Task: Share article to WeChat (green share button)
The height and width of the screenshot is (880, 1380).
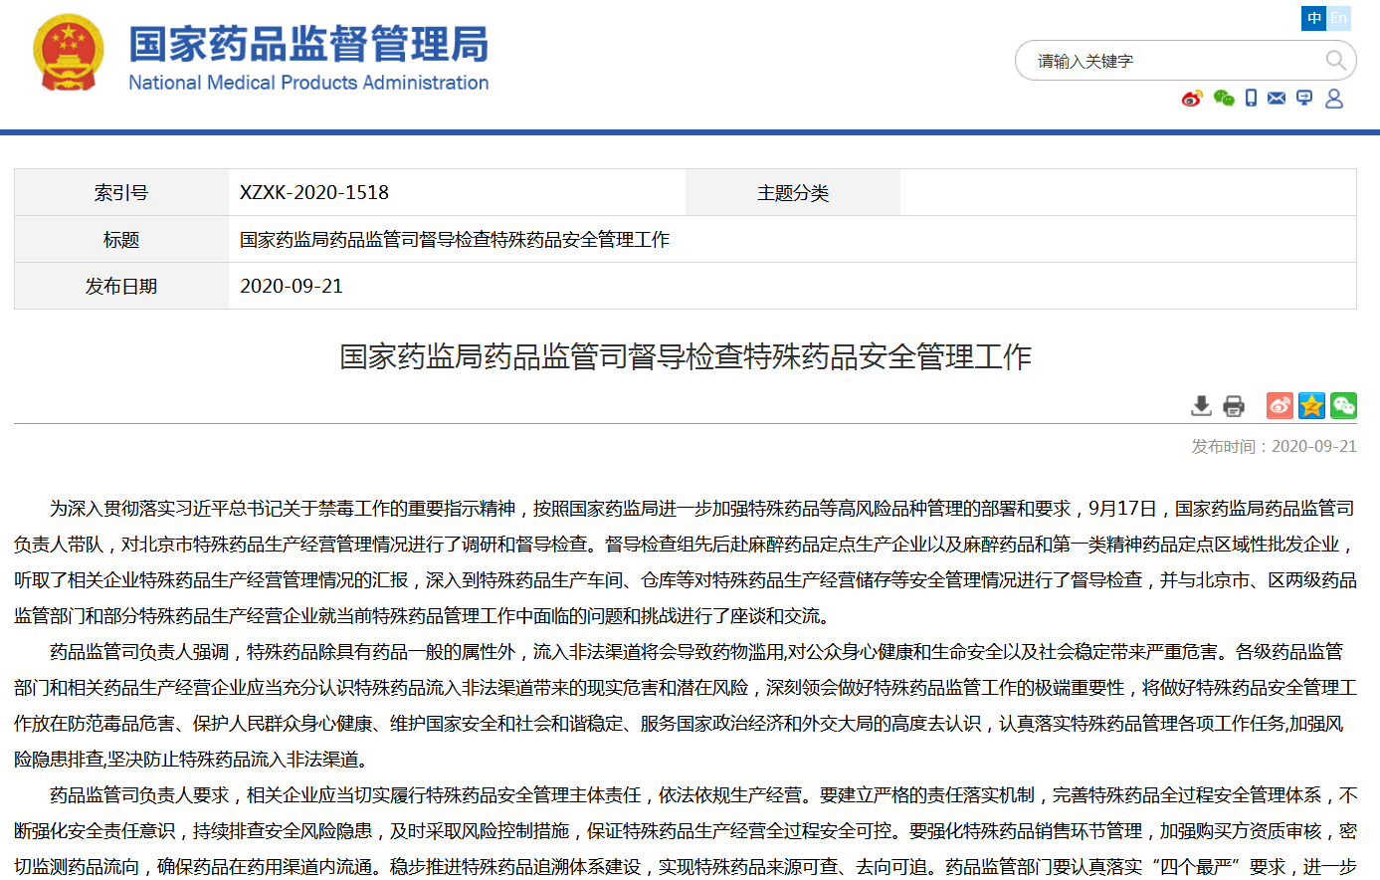Action: [1343, 405]
